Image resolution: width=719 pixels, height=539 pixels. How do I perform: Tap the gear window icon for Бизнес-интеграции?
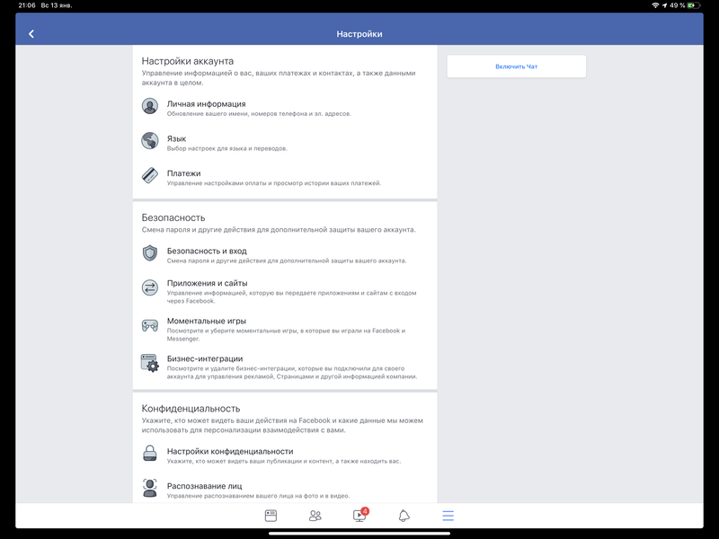point(150,363)
